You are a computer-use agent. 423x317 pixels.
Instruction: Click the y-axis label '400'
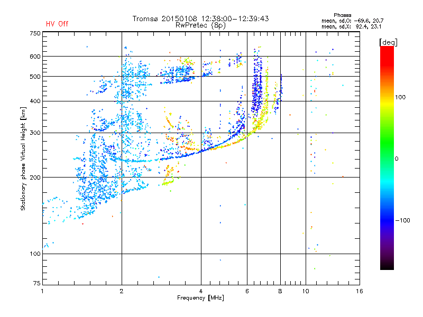click(x=35, y=101)
